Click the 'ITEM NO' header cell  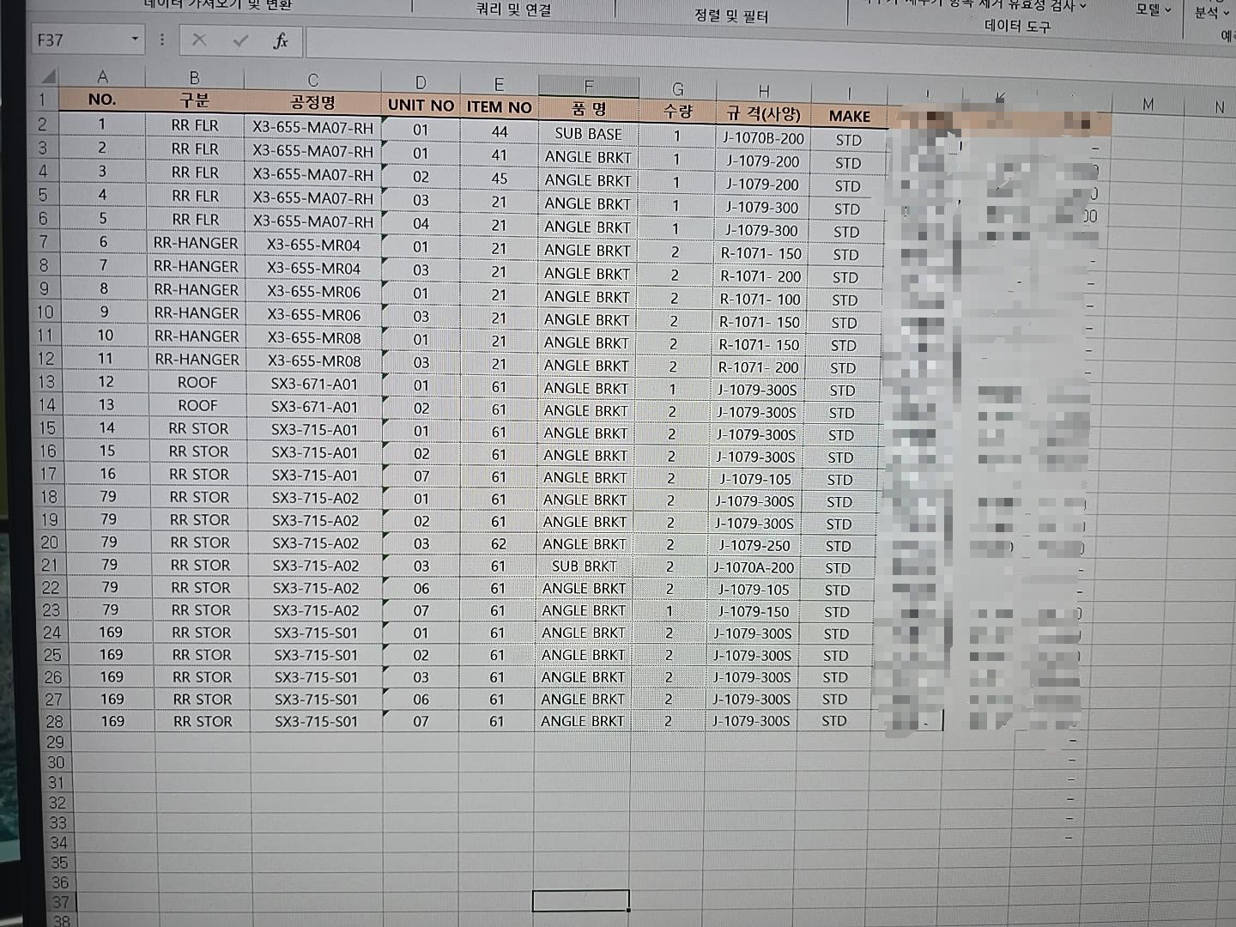point(500,107)
